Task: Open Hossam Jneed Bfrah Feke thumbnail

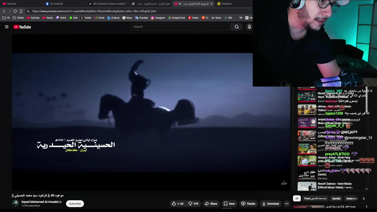Action: [307, 161]
